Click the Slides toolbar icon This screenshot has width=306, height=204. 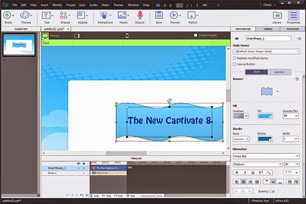tap(7, 15)
